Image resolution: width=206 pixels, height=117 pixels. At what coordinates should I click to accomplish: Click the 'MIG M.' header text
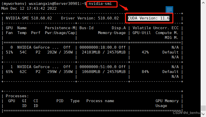point(171,38)
